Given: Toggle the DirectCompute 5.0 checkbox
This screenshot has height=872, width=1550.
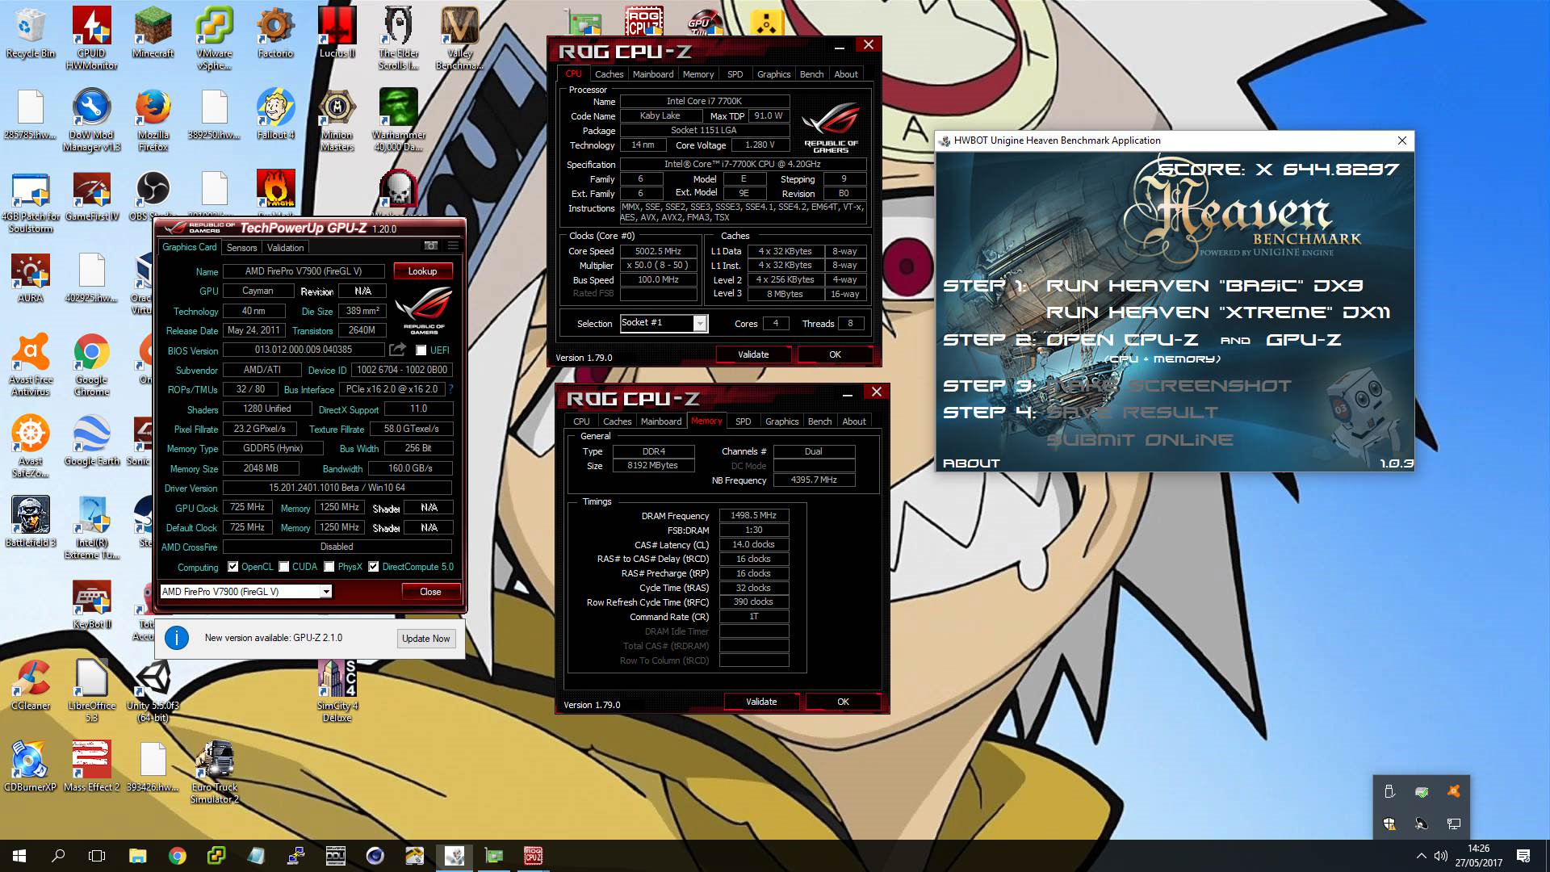Looking at the screenshot, I should [x=374, y=567].
